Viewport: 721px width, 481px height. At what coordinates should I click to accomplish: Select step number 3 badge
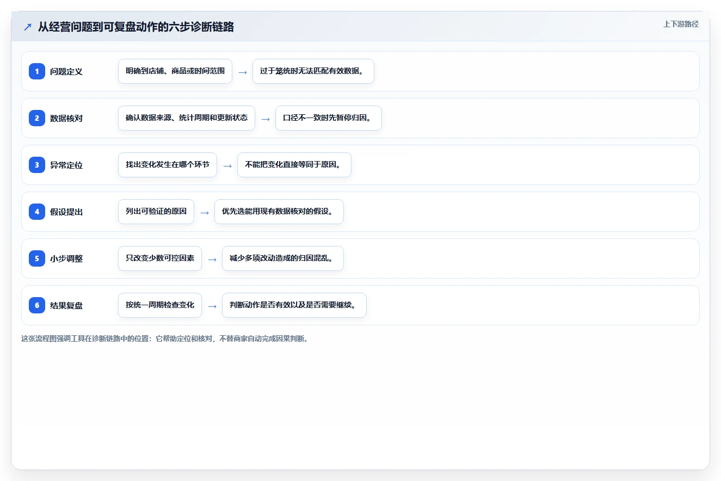pos(37,165)
